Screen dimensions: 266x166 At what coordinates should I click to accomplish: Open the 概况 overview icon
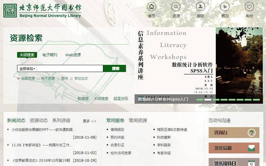tap(225, 7)
